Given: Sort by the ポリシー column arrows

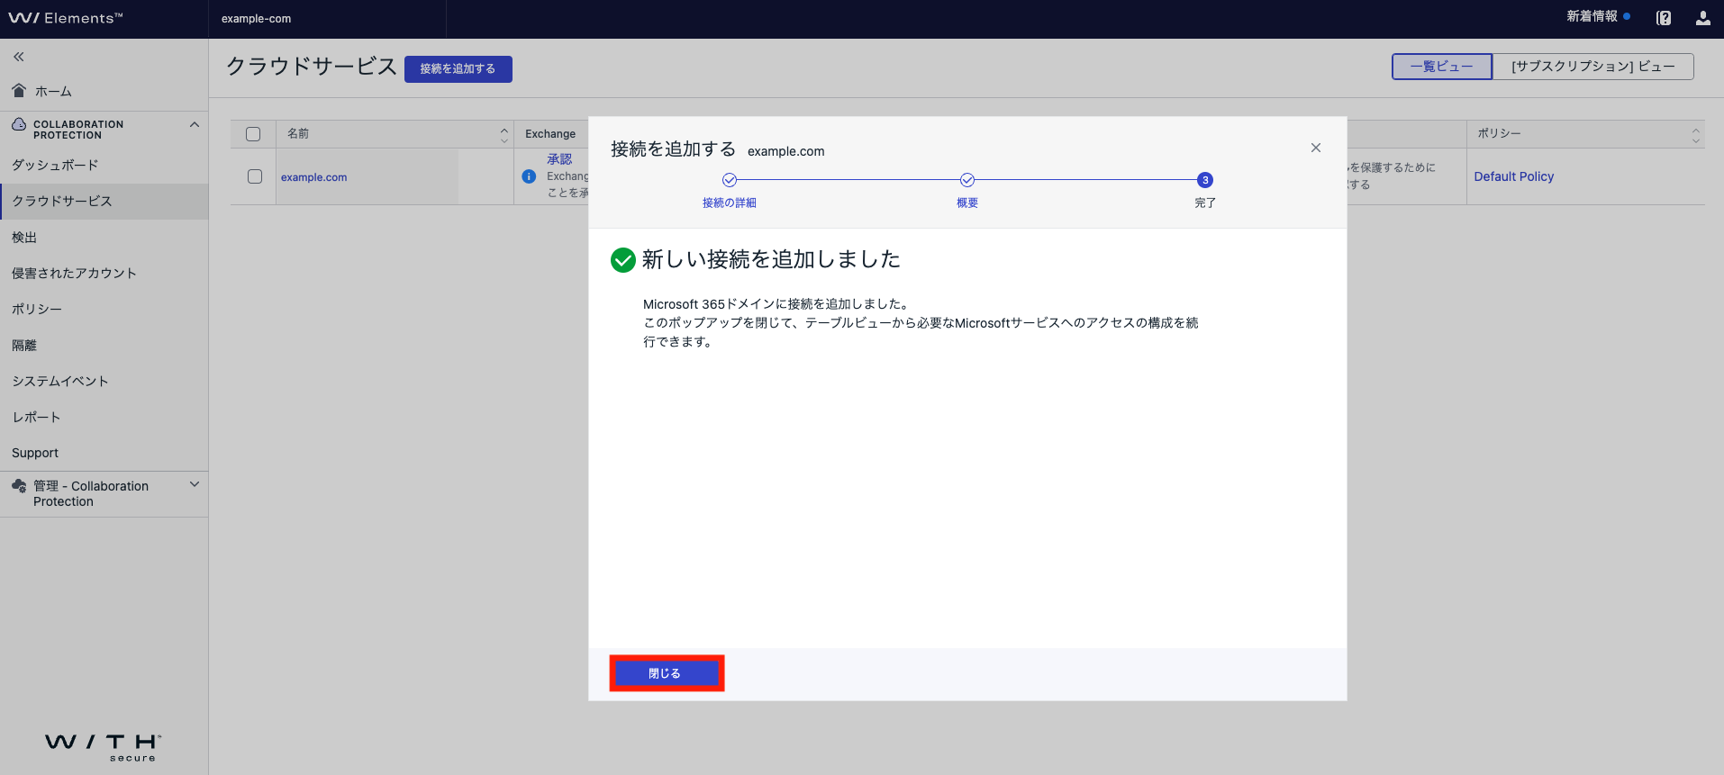Looking at the screenshot, I should (1696, 134).
